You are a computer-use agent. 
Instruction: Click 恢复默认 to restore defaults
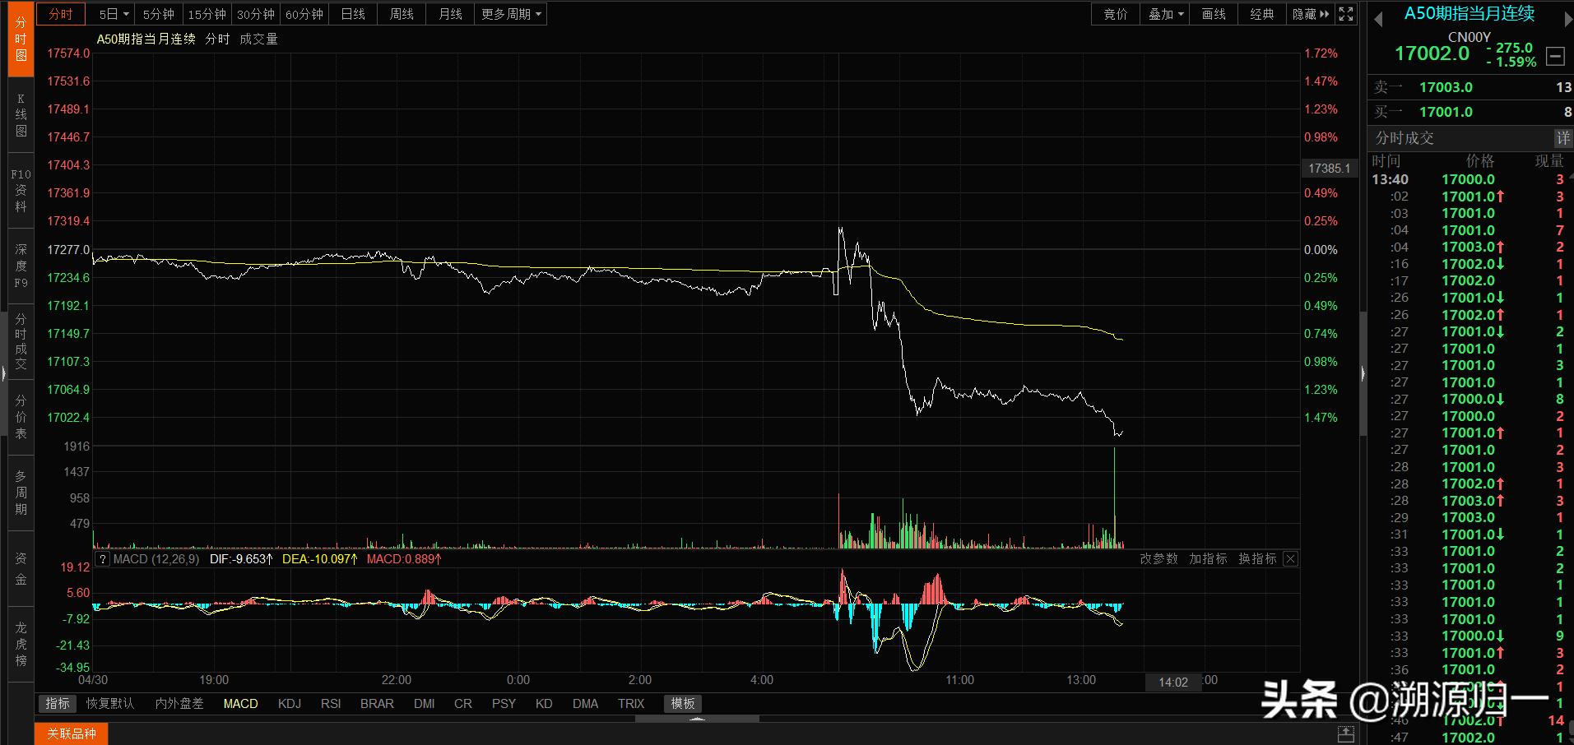pyautogui.click(x=110, y=704)
